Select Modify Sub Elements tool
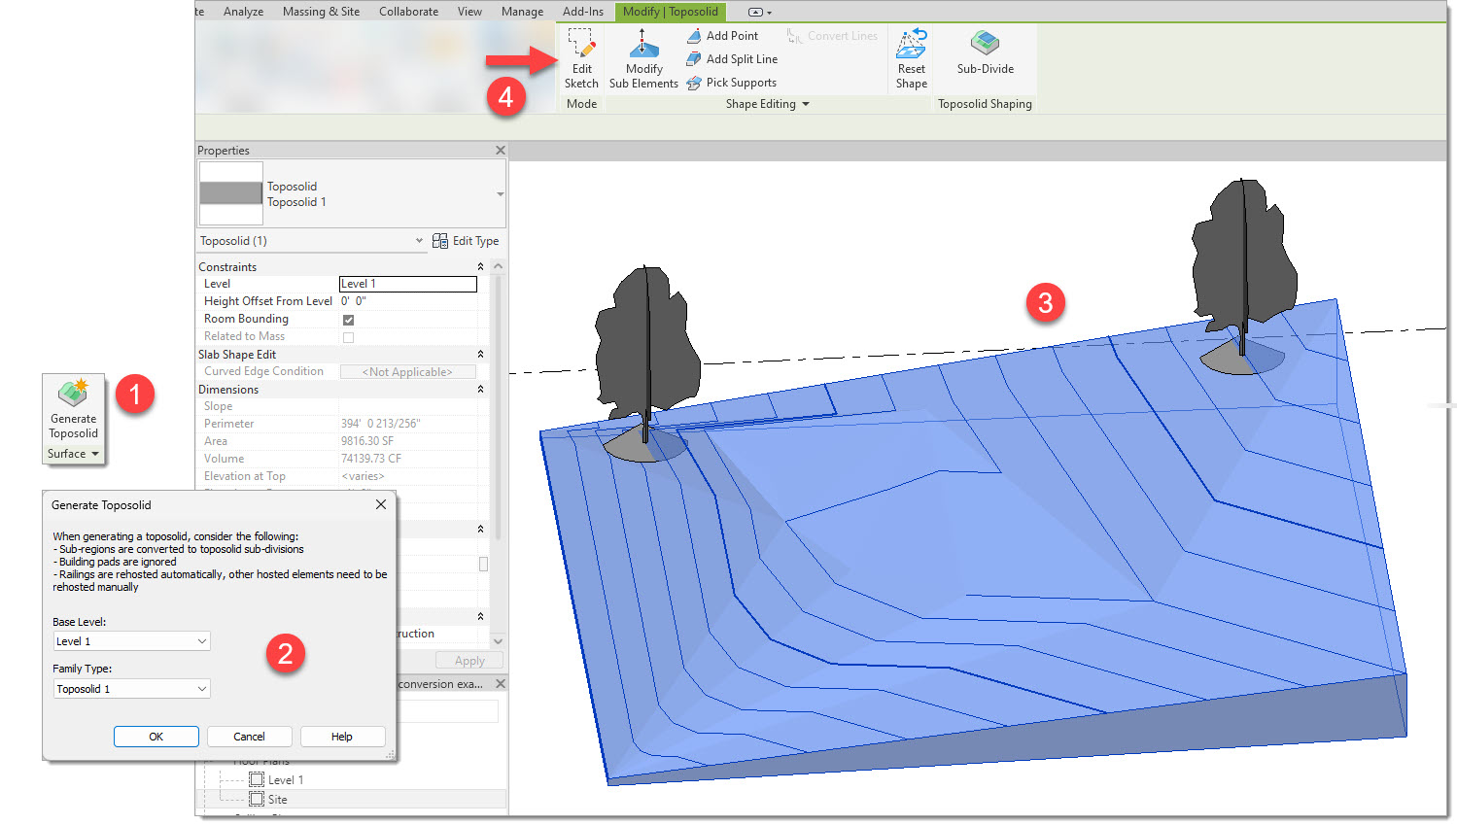 643,58
